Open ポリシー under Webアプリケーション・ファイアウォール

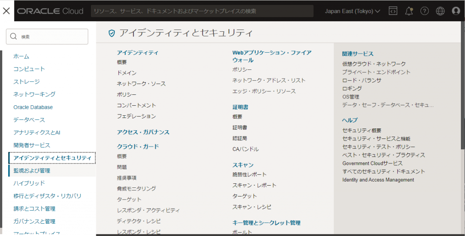[242, 70]
